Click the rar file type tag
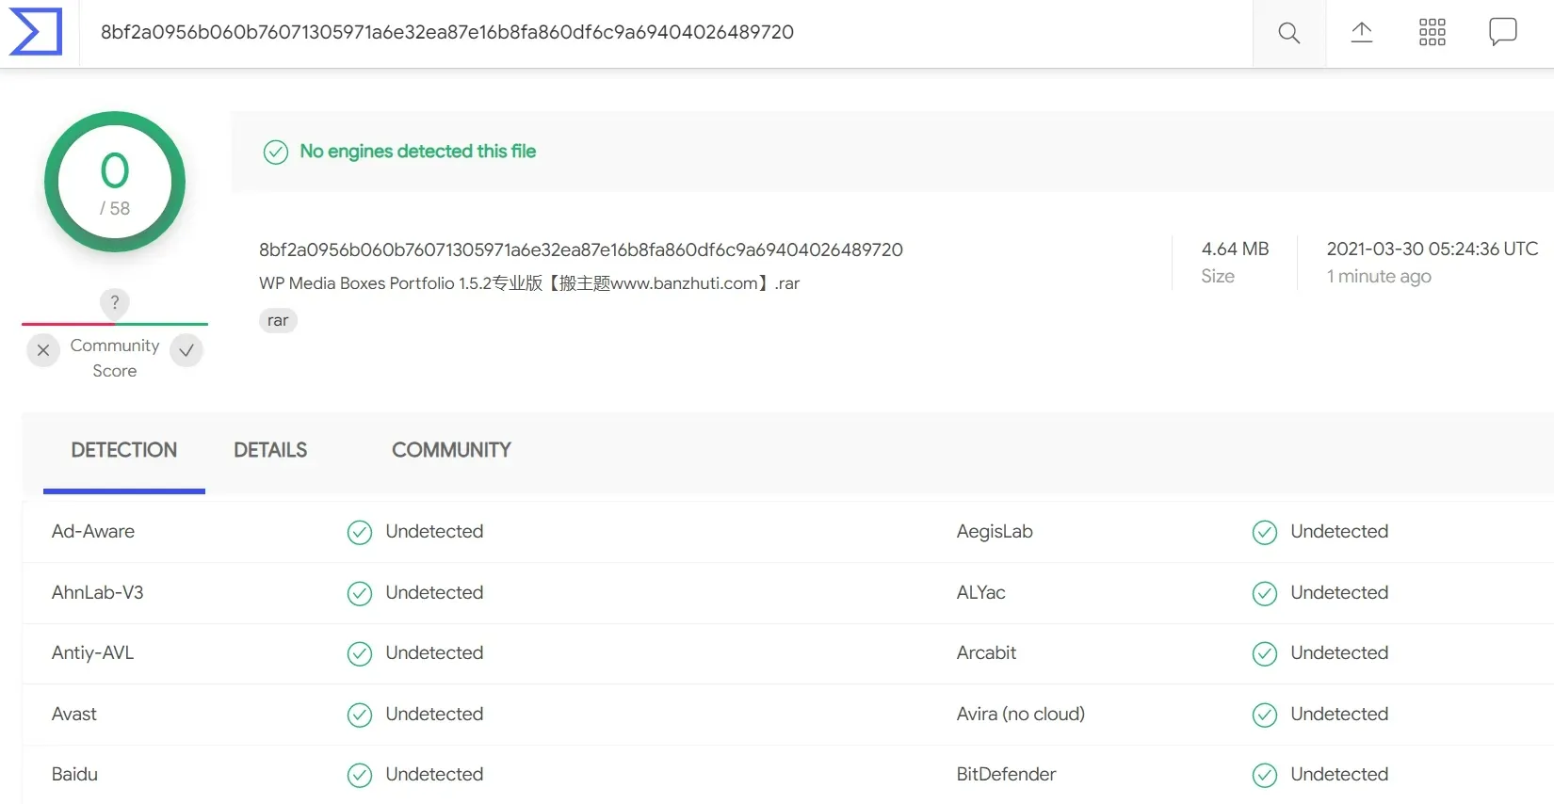This screenshot has height=804, width=1554. pos(278,320)
